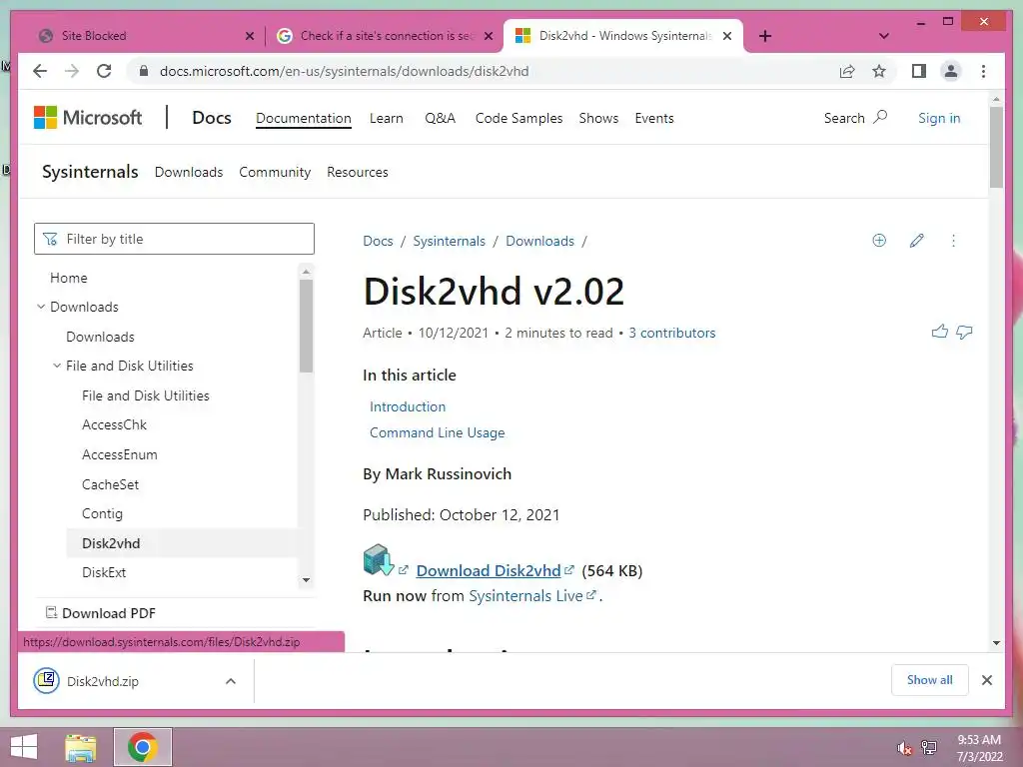The width and height of the screenshot is (1023, 767).
Task: Open the Q&A menu item
Action: [x=440, y=118]
